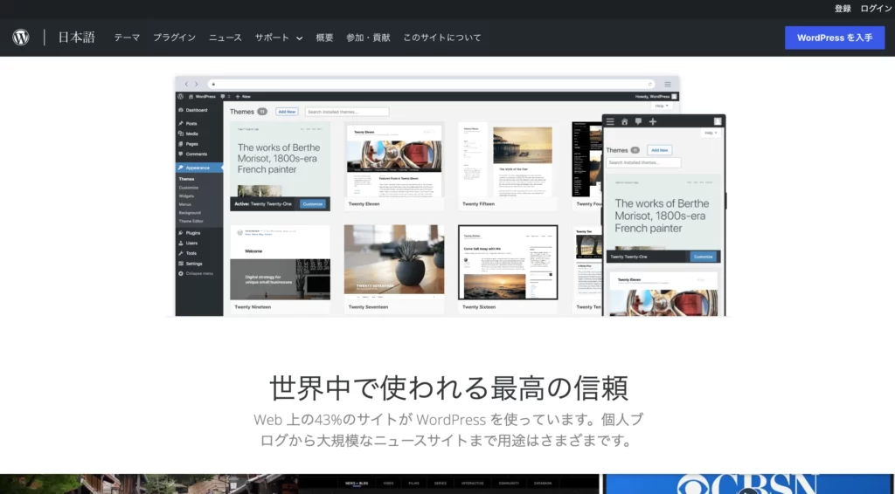Expand the サポート dropdown chevron
This screenshot has width=895, height=494.
pos(299,38)
